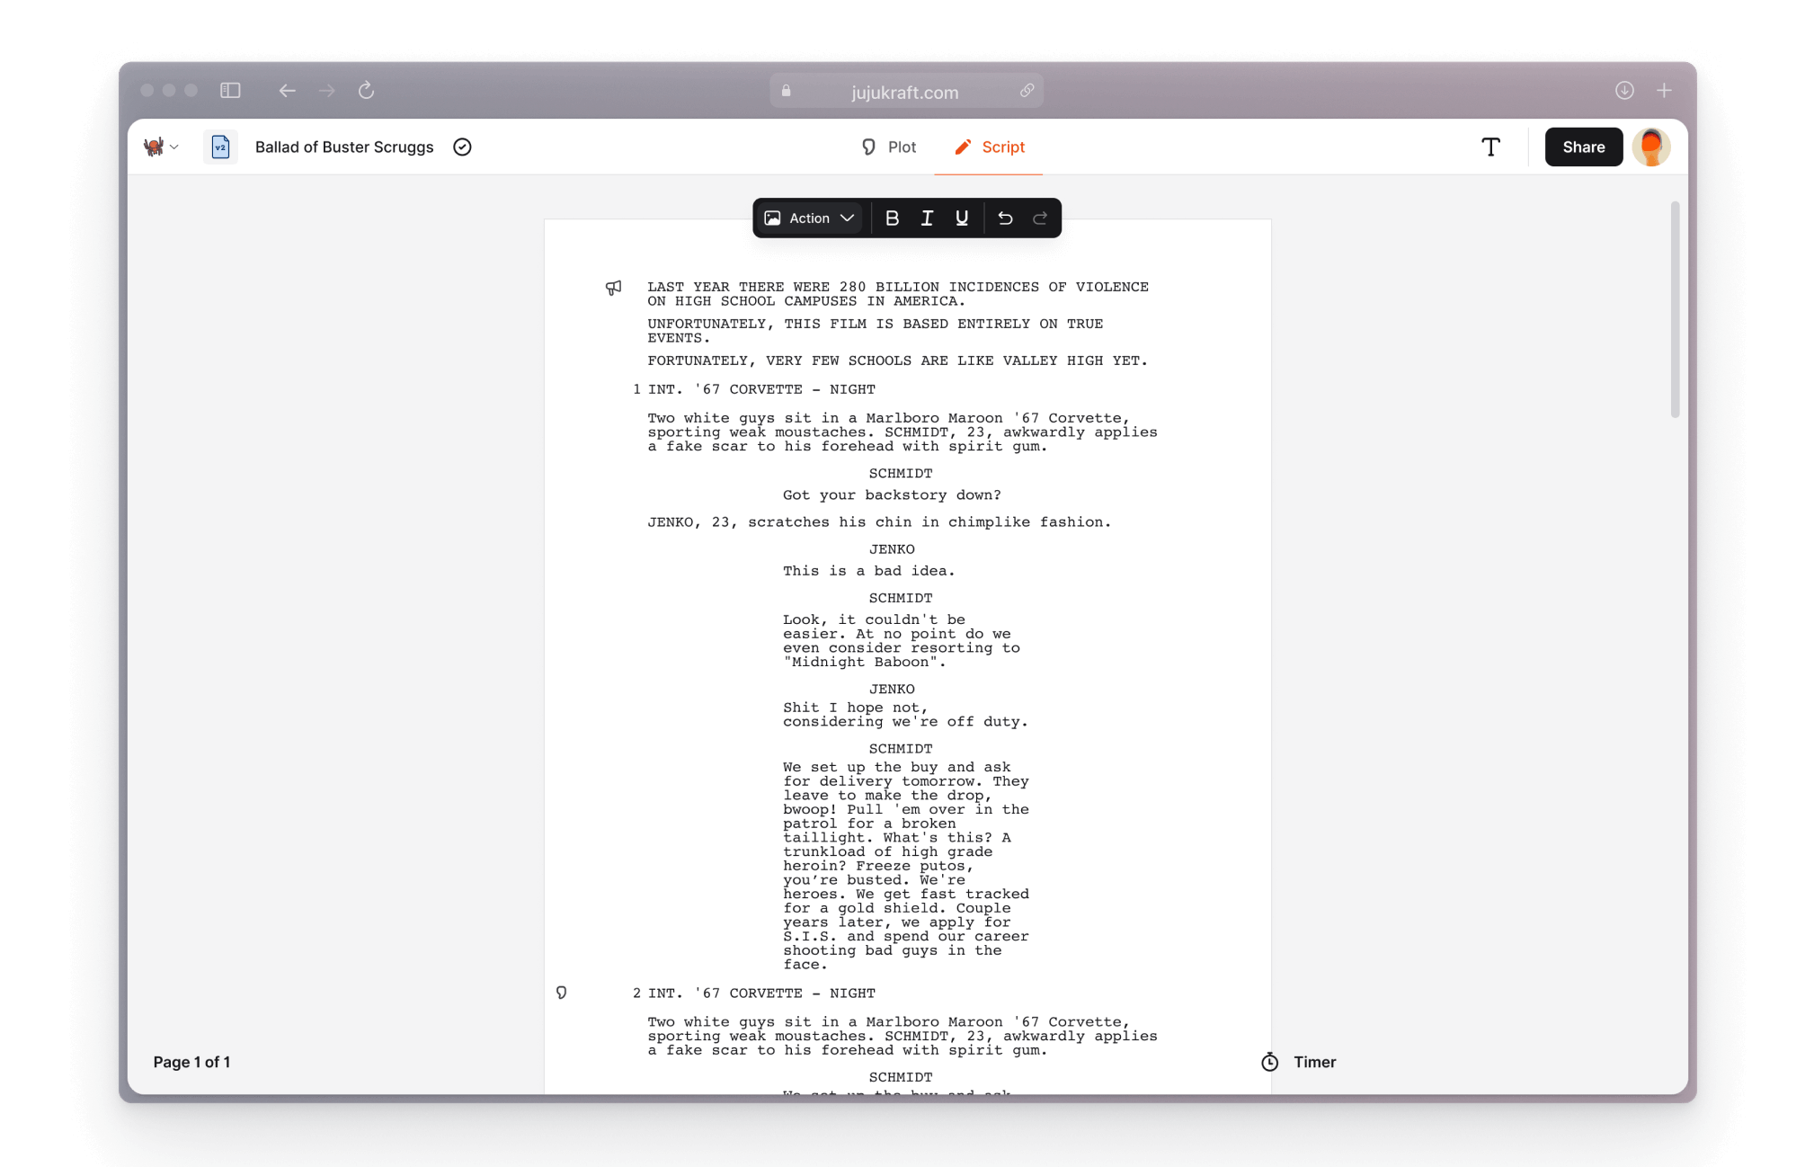Click the line "This is a bad idea."
The height and width of the screenshot is (1167, 1814).
pyautogui.click(x=868, y=571)
